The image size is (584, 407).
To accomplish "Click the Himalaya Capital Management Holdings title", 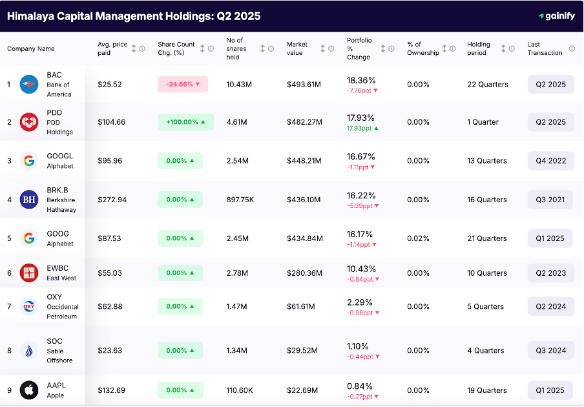I will (x=134, y=16).
